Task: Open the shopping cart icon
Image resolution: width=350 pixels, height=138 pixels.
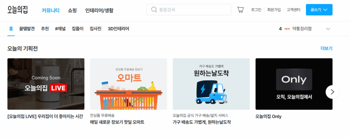Action: [240, 10]
